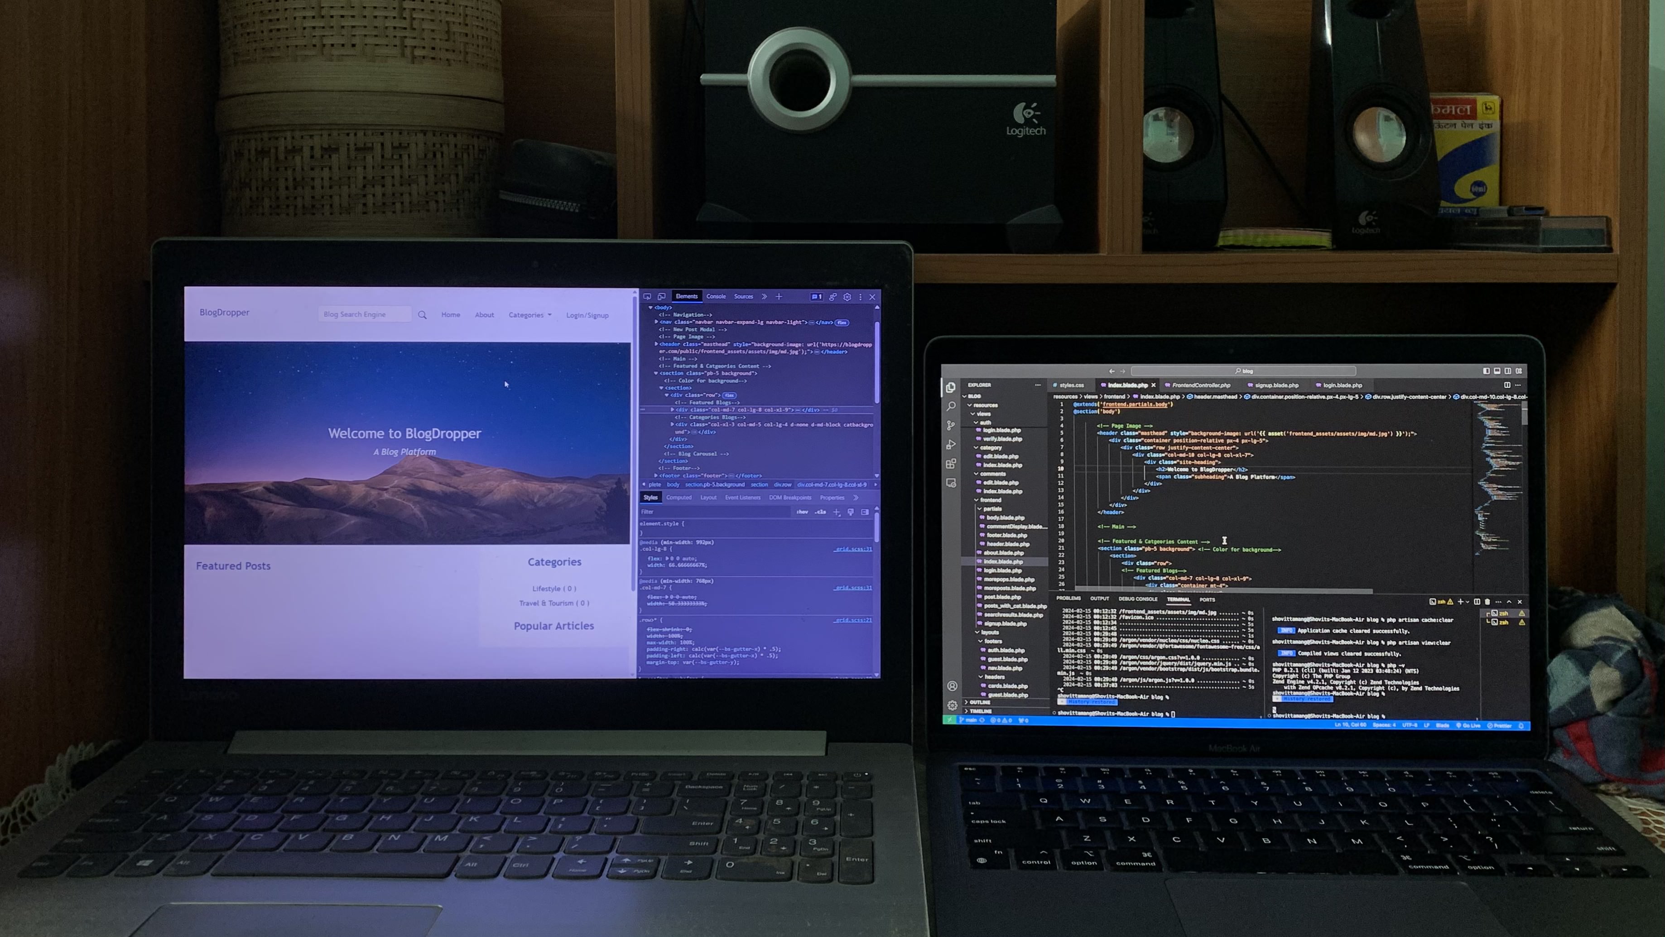Click the DevTools device emulation icon
Image resolution: width=1665 pixels, height=937 pixels.
click(661, 297)
